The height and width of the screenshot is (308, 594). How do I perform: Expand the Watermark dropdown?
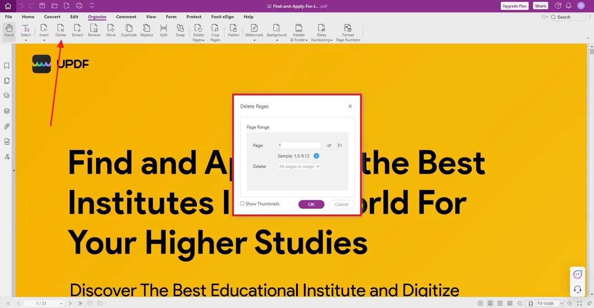click(254, 40)
